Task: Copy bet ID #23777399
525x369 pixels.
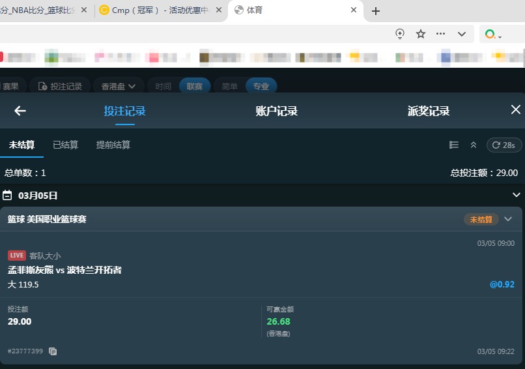Action: click(53, 351)
